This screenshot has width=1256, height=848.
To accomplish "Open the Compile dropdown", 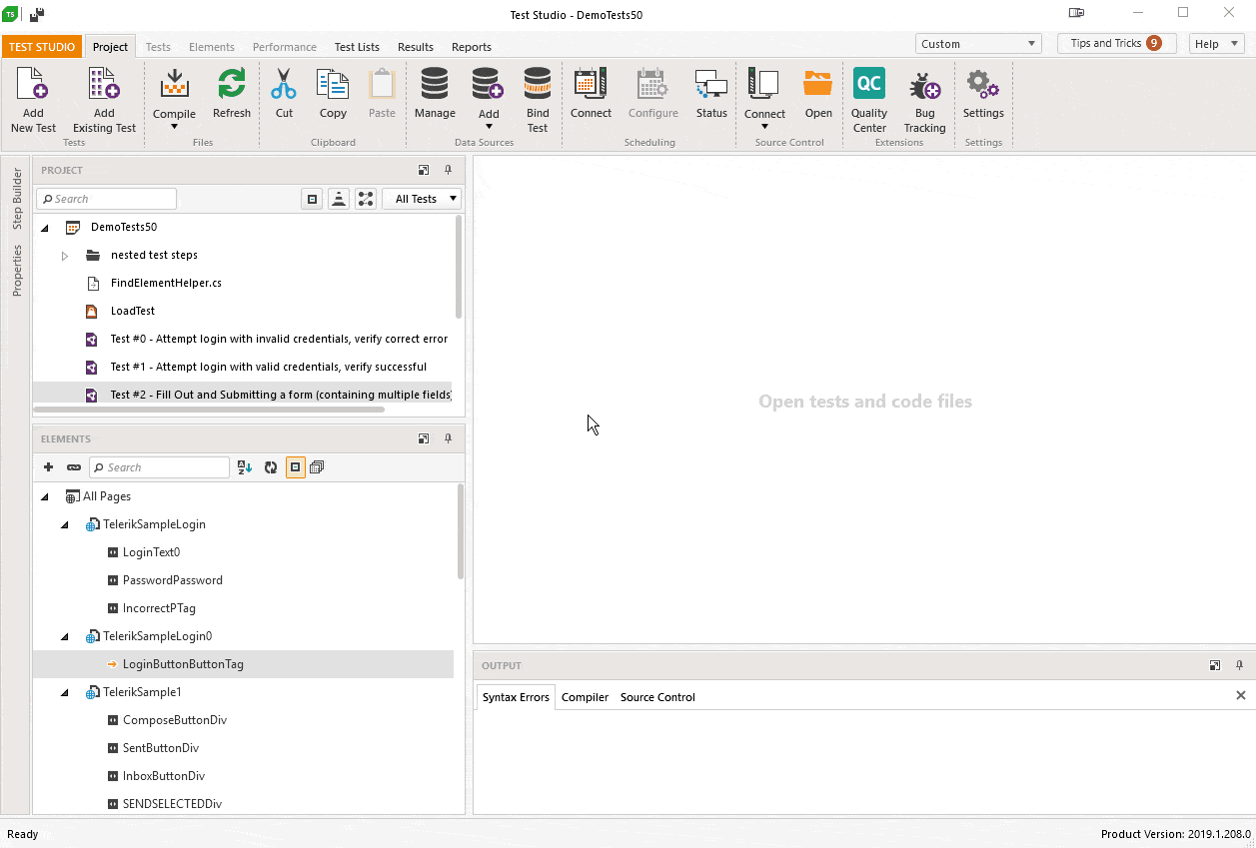I will 174,127.
